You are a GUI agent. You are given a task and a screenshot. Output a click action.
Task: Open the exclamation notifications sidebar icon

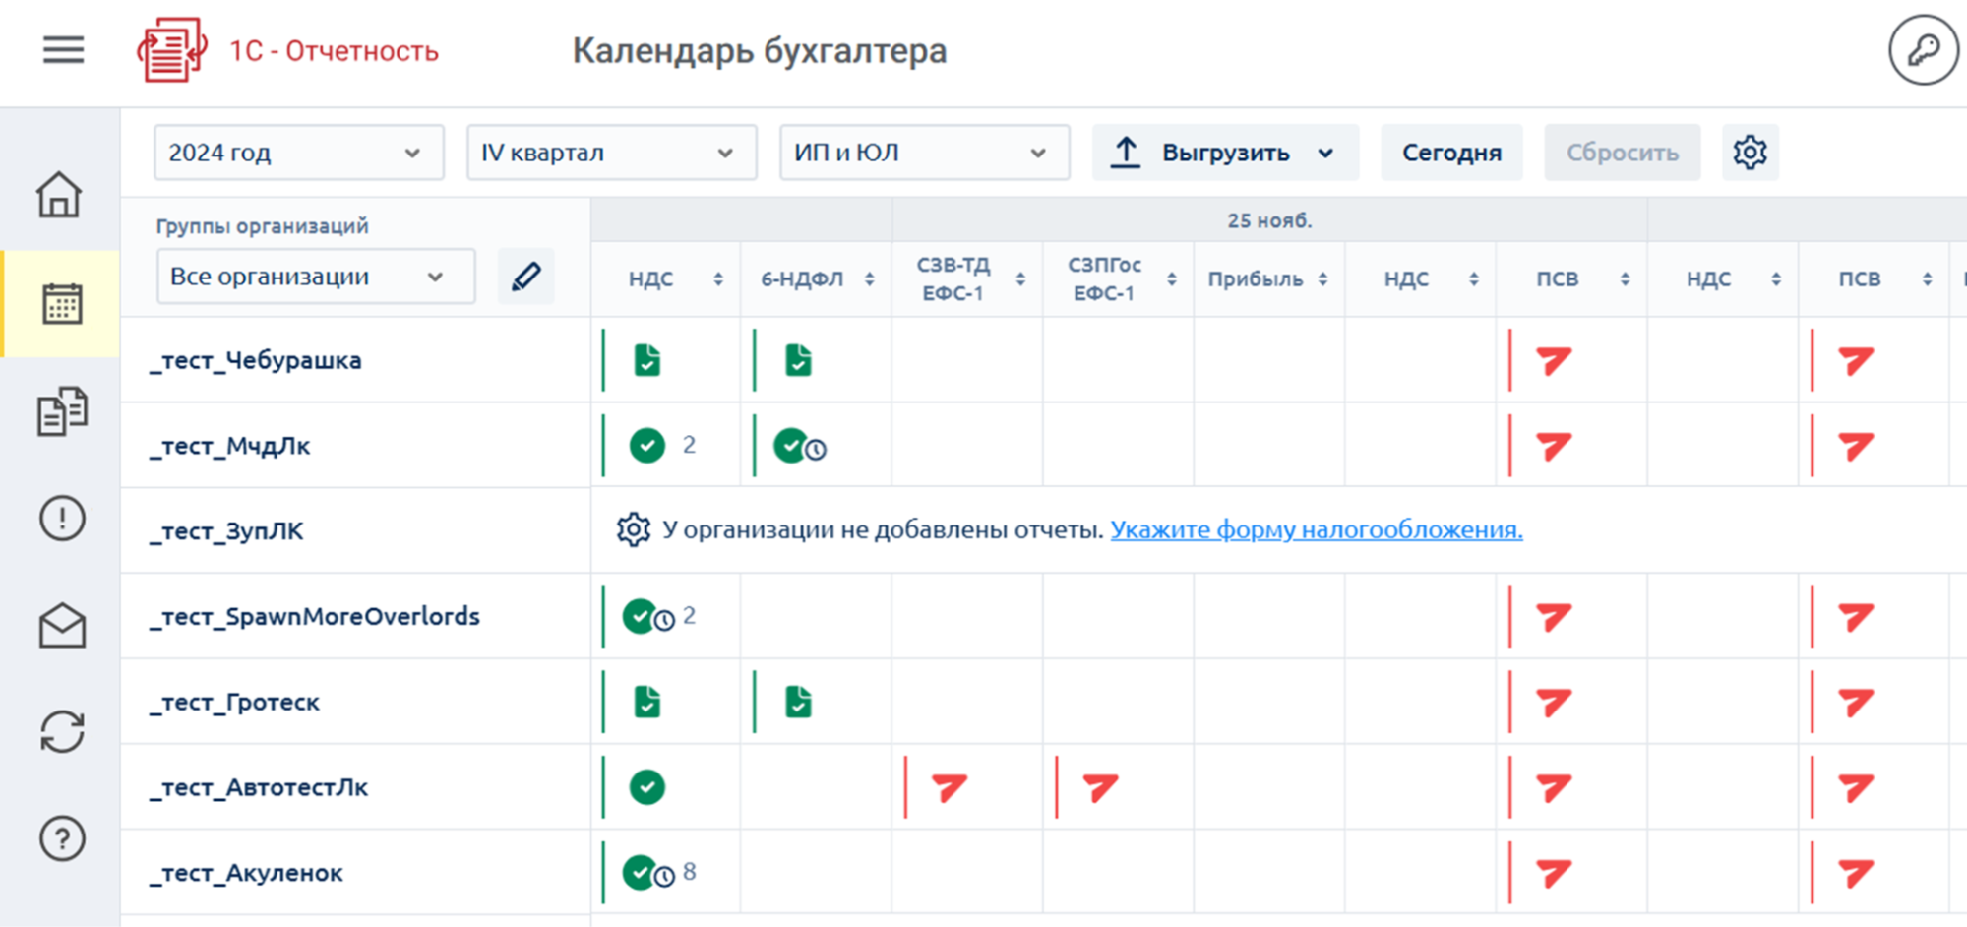pos(62,519)
